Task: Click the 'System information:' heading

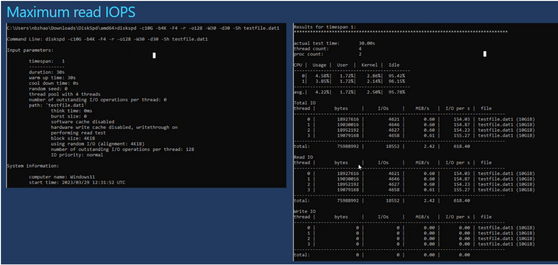Action: tap(33, 166)
